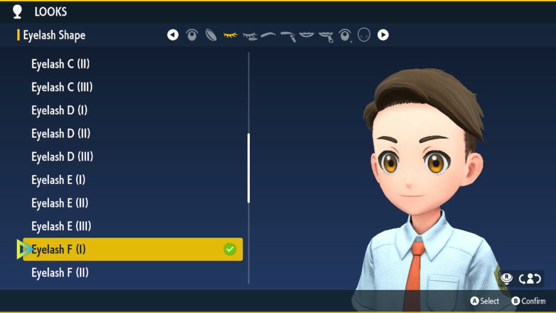Click the Eyelash Shape heading label
This screenshot has width=556, height=313.
tap(54, 35)
